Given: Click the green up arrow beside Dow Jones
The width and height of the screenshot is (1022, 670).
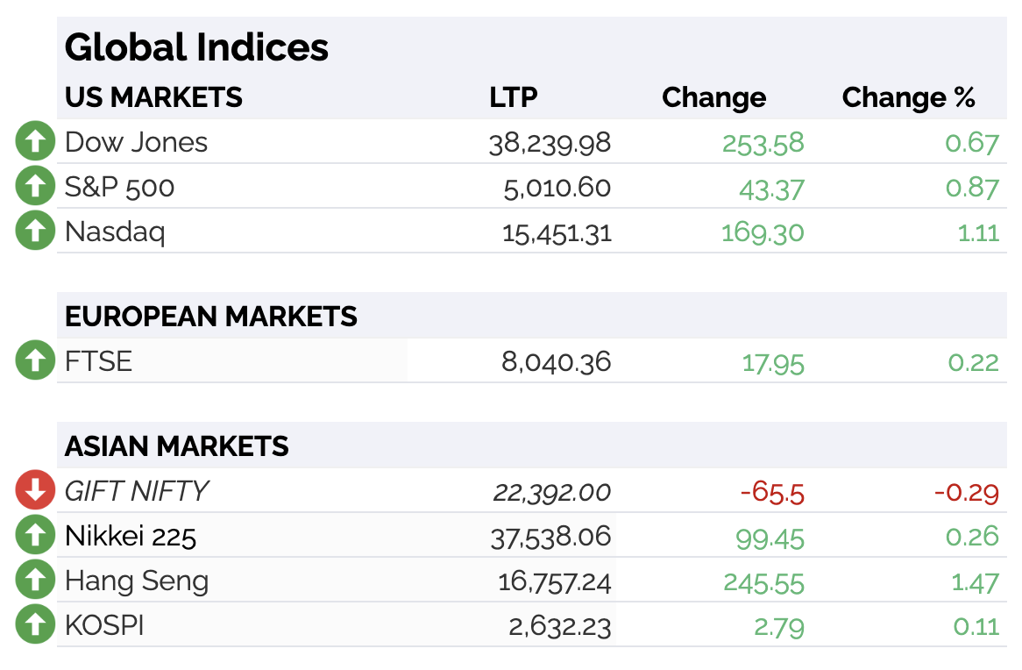Looking at the screenshot, I should 35,141.
